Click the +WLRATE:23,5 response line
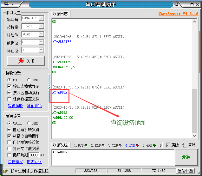Screen dimensions: 202x176 click(x=64, y=67)
